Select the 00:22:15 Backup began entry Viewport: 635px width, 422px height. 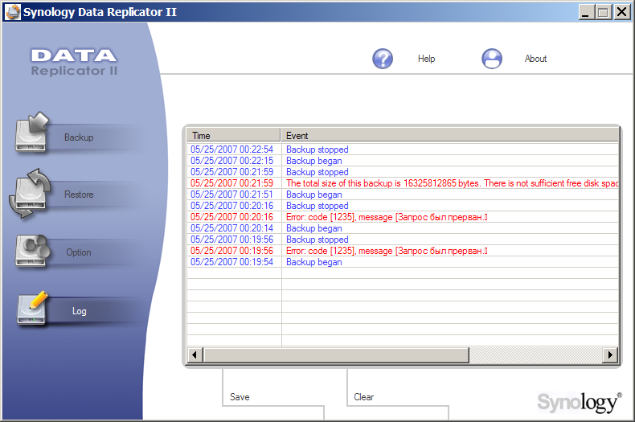tap(403, 161)
